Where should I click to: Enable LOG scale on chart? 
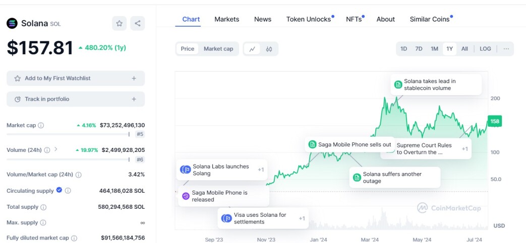pos(485,49)
